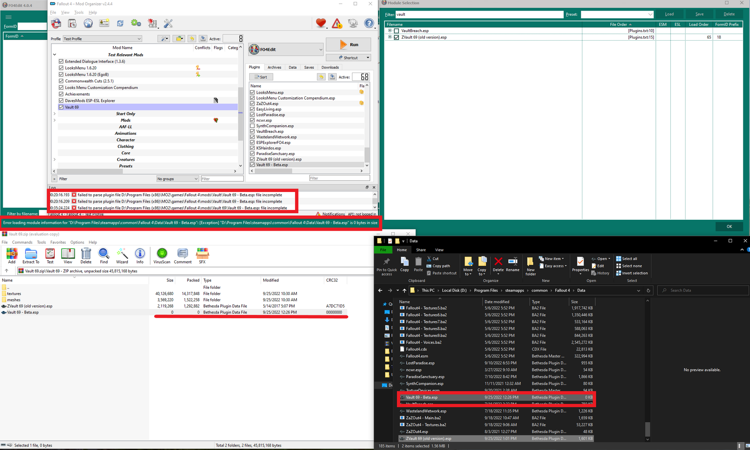Screen dimensions: 750x450
Task: Open the Preset dropdown in Module Selection
Action: tap(617, 14)
